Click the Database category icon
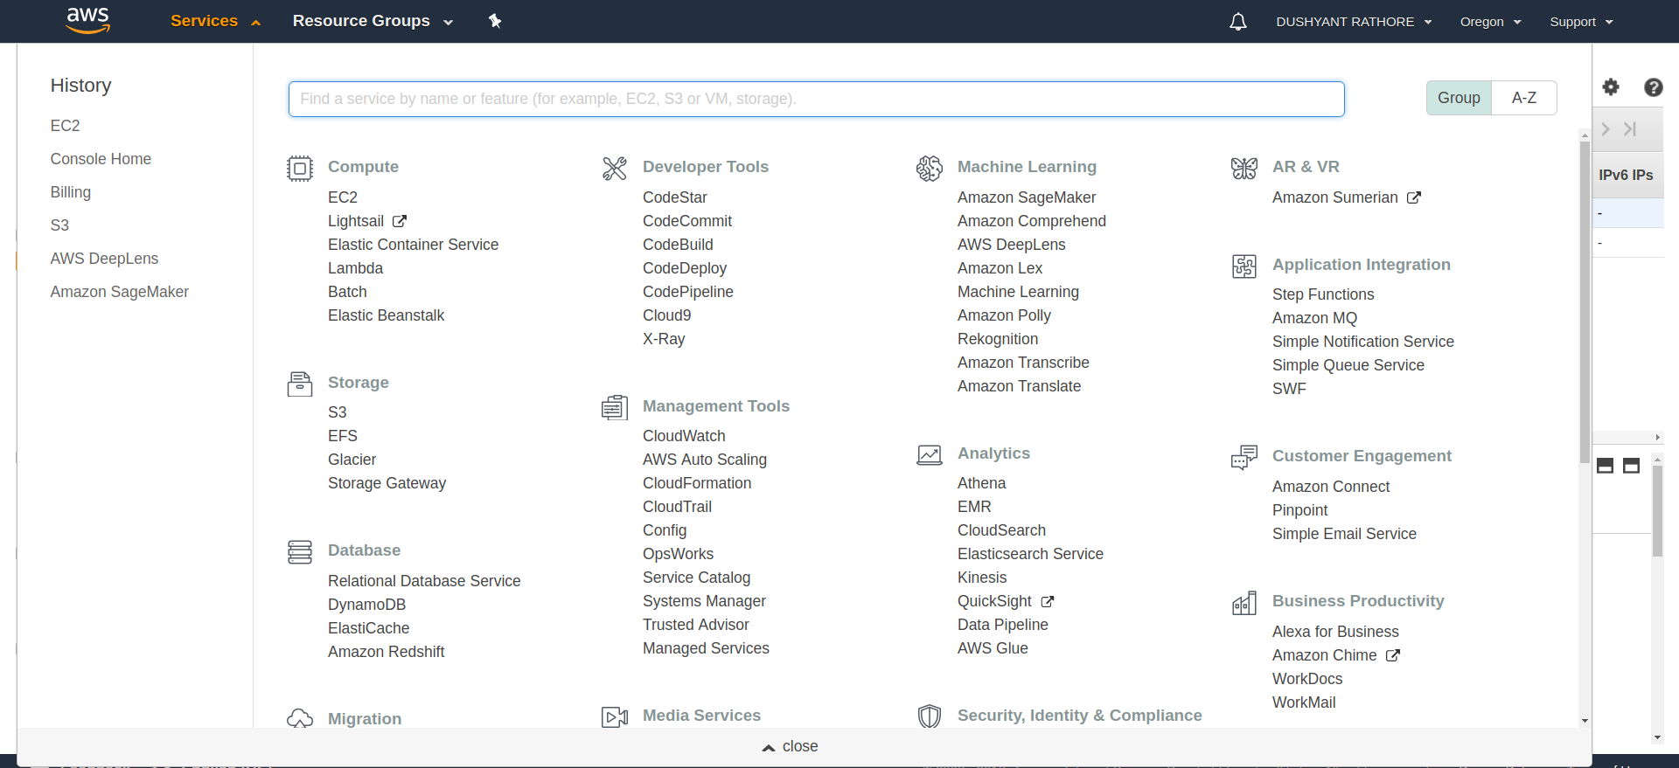 click(x=300, y=551)
